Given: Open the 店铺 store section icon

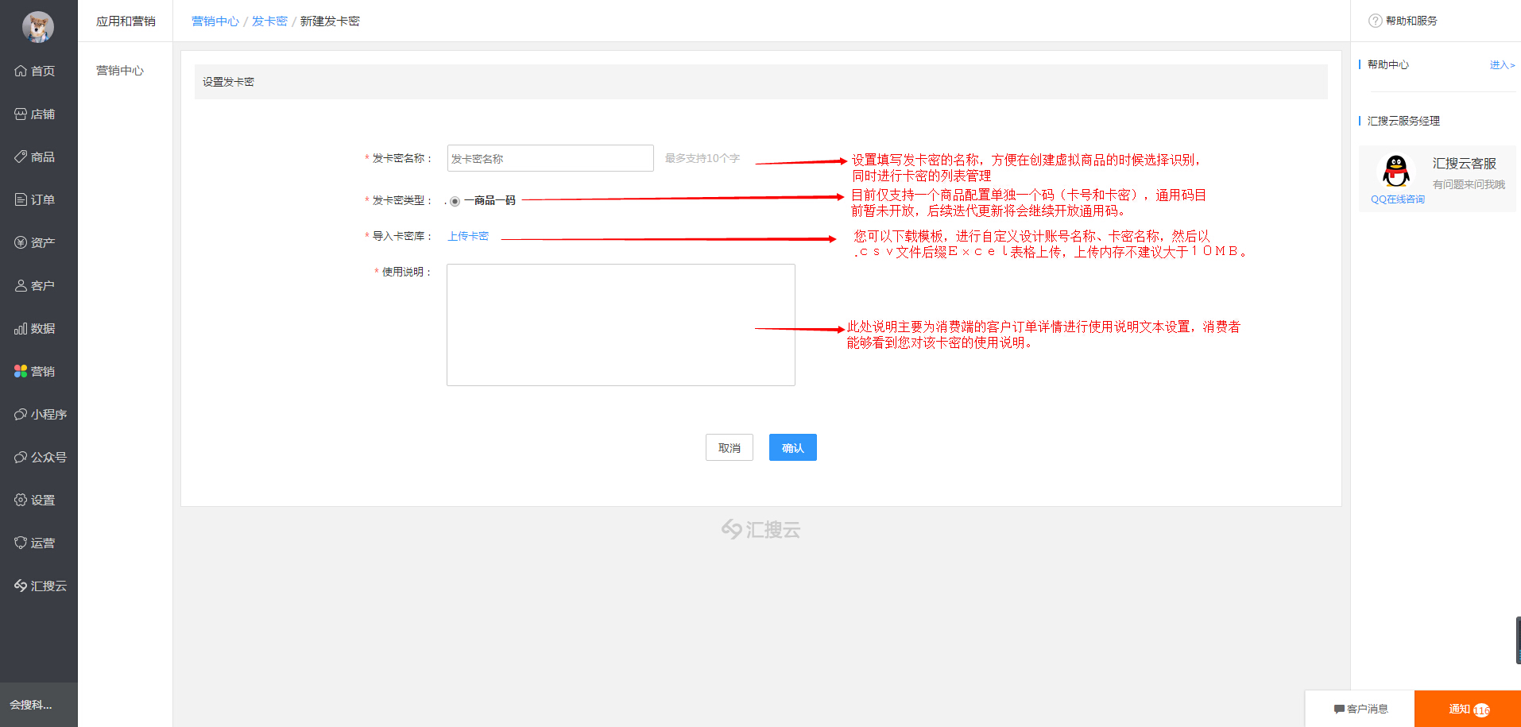Looking at the screenshot, I should click(21, 114).
